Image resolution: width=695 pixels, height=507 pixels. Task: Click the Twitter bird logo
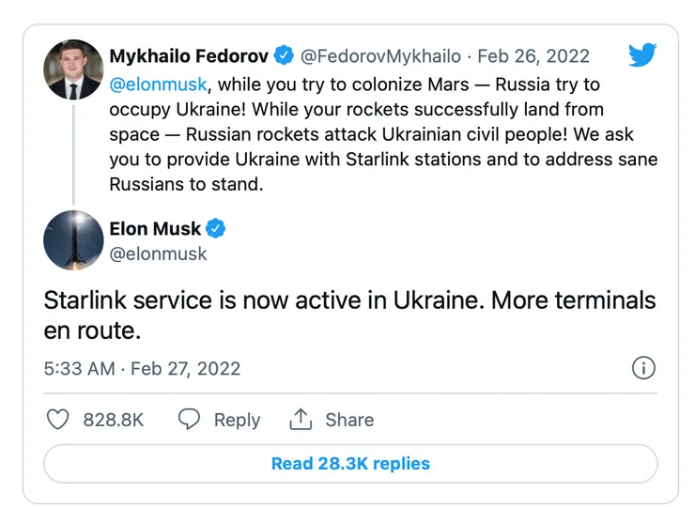[642, 55]
